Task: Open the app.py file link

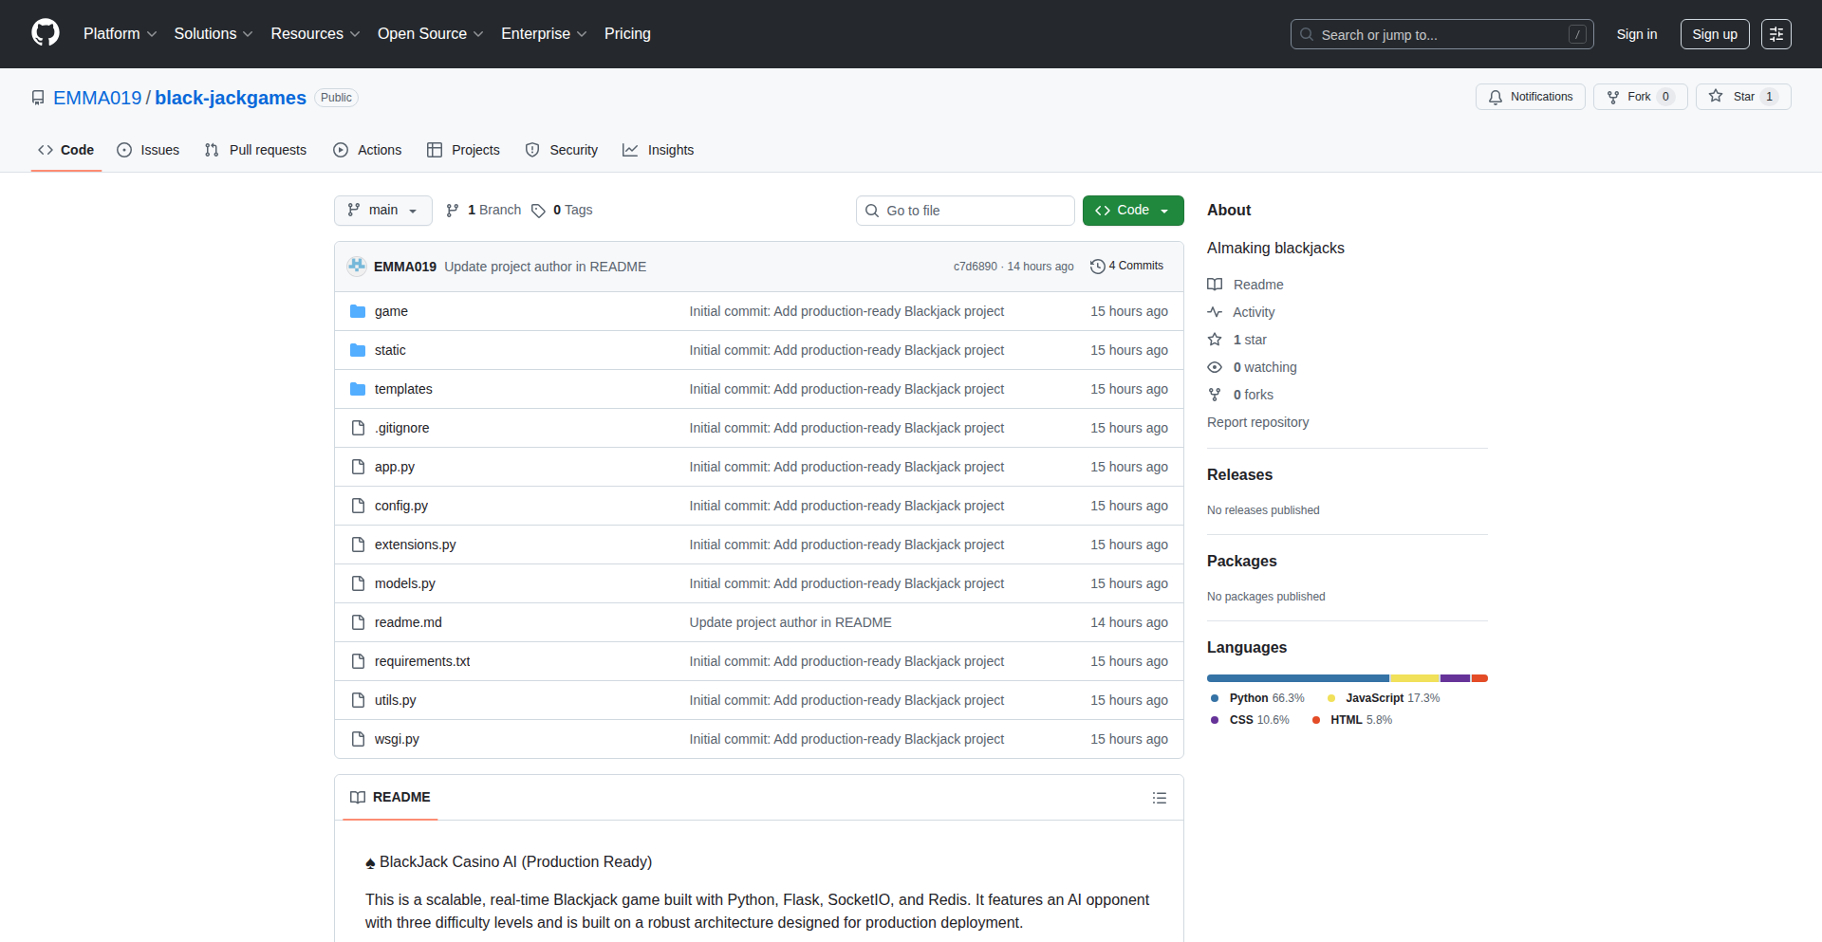Action: pos(394,467)
